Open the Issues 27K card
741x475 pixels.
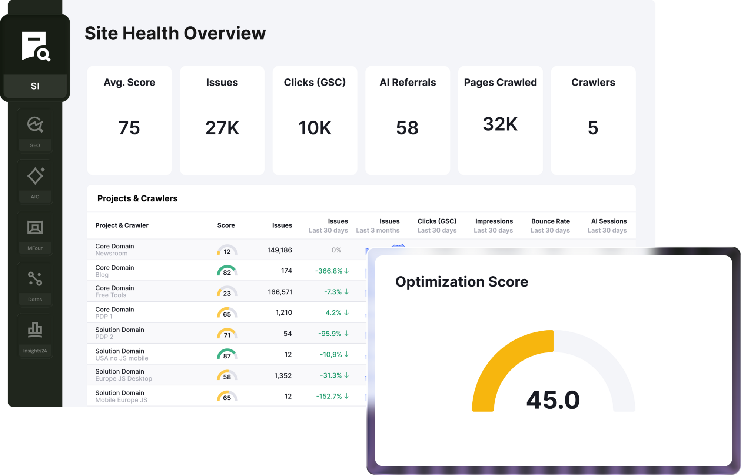click(222, 120)
